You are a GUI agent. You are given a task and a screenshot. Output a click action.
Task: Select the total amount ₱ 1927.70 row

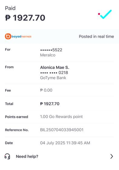(59, 104)
